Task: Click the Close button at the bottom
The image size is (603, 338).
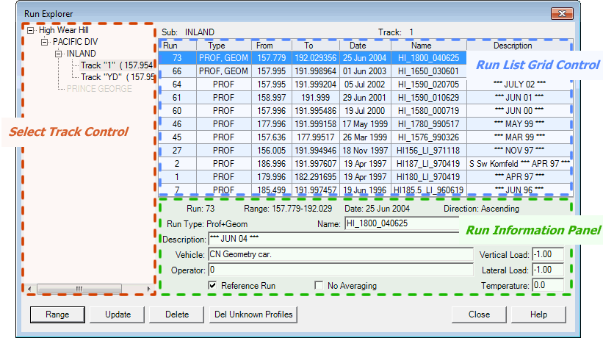Action: click(x=479, y=314)
